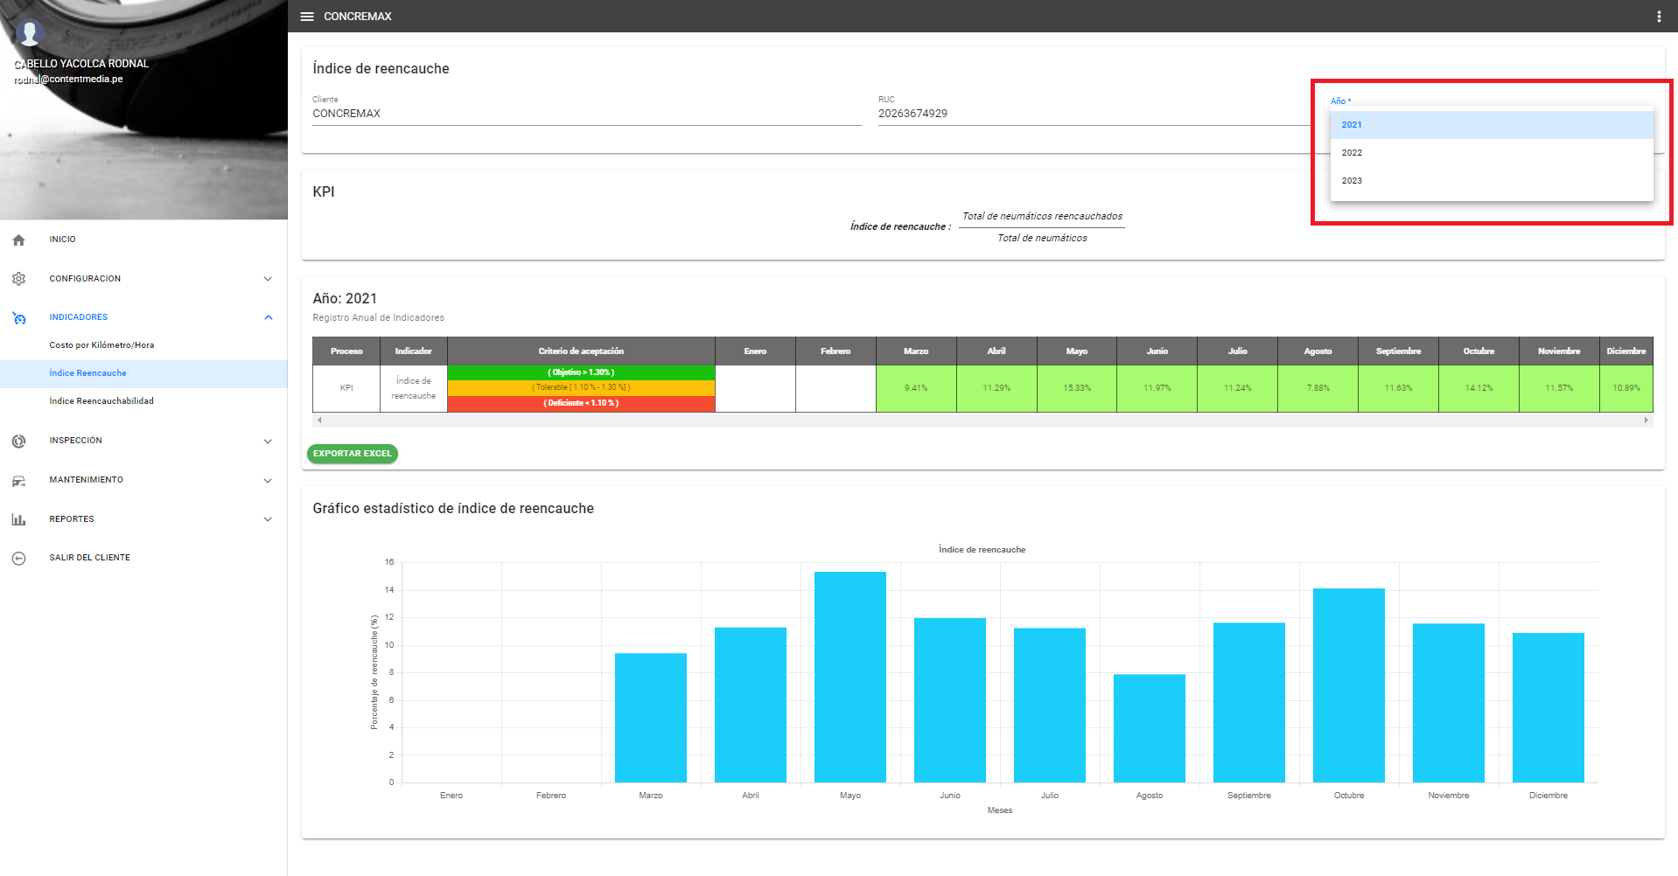Viewport: 1678px width, 876px height.
Task: Click the Configuracion gear icon
Action: (x=19, y=279)
